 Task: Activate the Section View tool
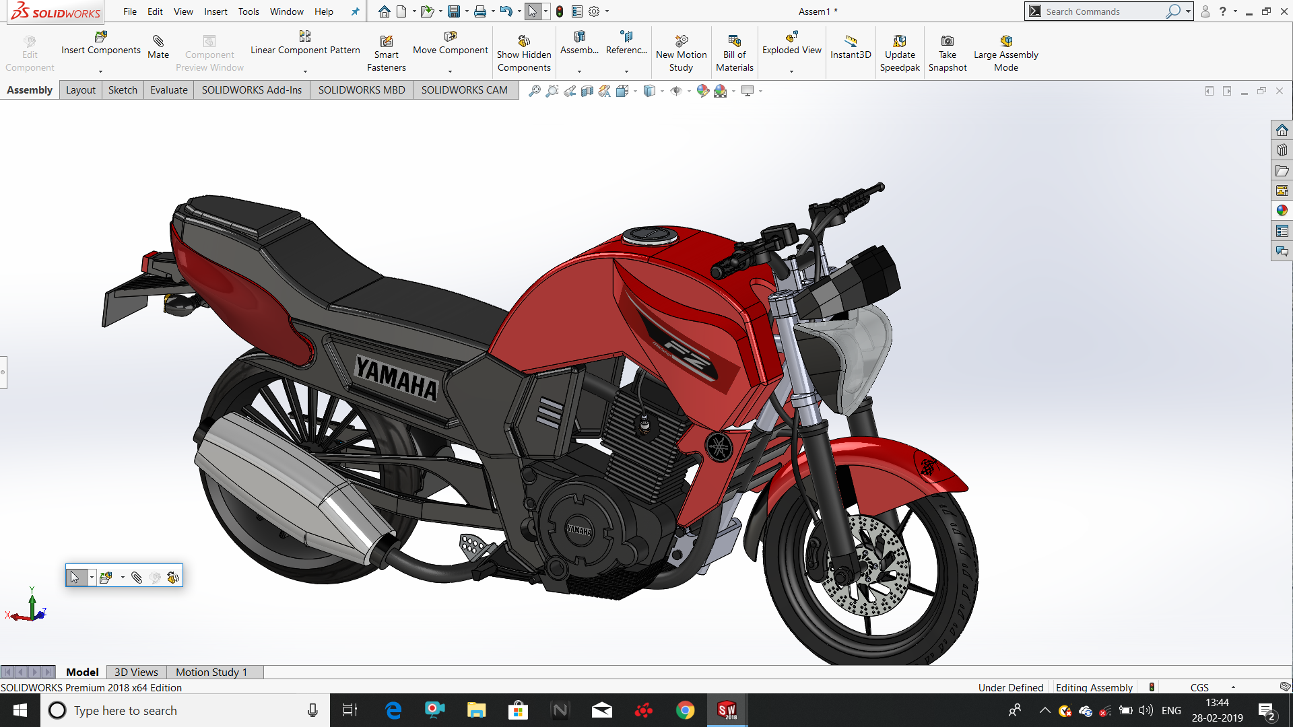click(587, 90)
